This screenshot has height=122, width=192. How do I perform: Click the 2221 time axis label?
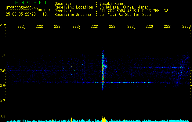21,27
